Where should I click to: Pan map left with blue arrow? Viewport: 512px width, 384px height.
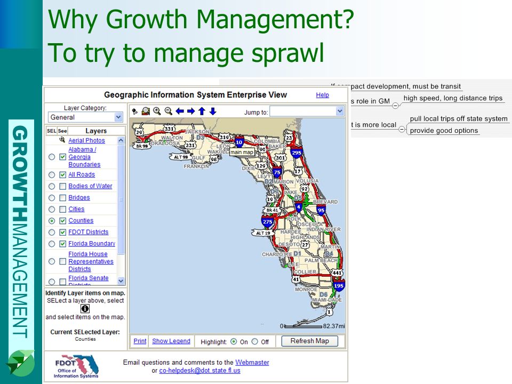click(180, 111)
